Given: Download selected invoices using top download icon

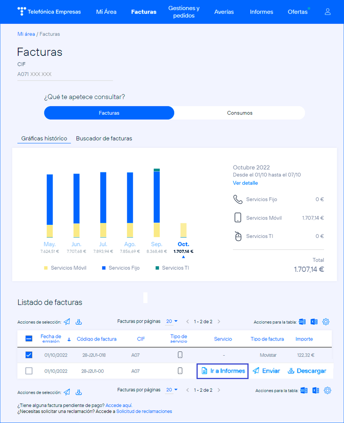Looking at the screenshot, I should click(x=79, y=322).
